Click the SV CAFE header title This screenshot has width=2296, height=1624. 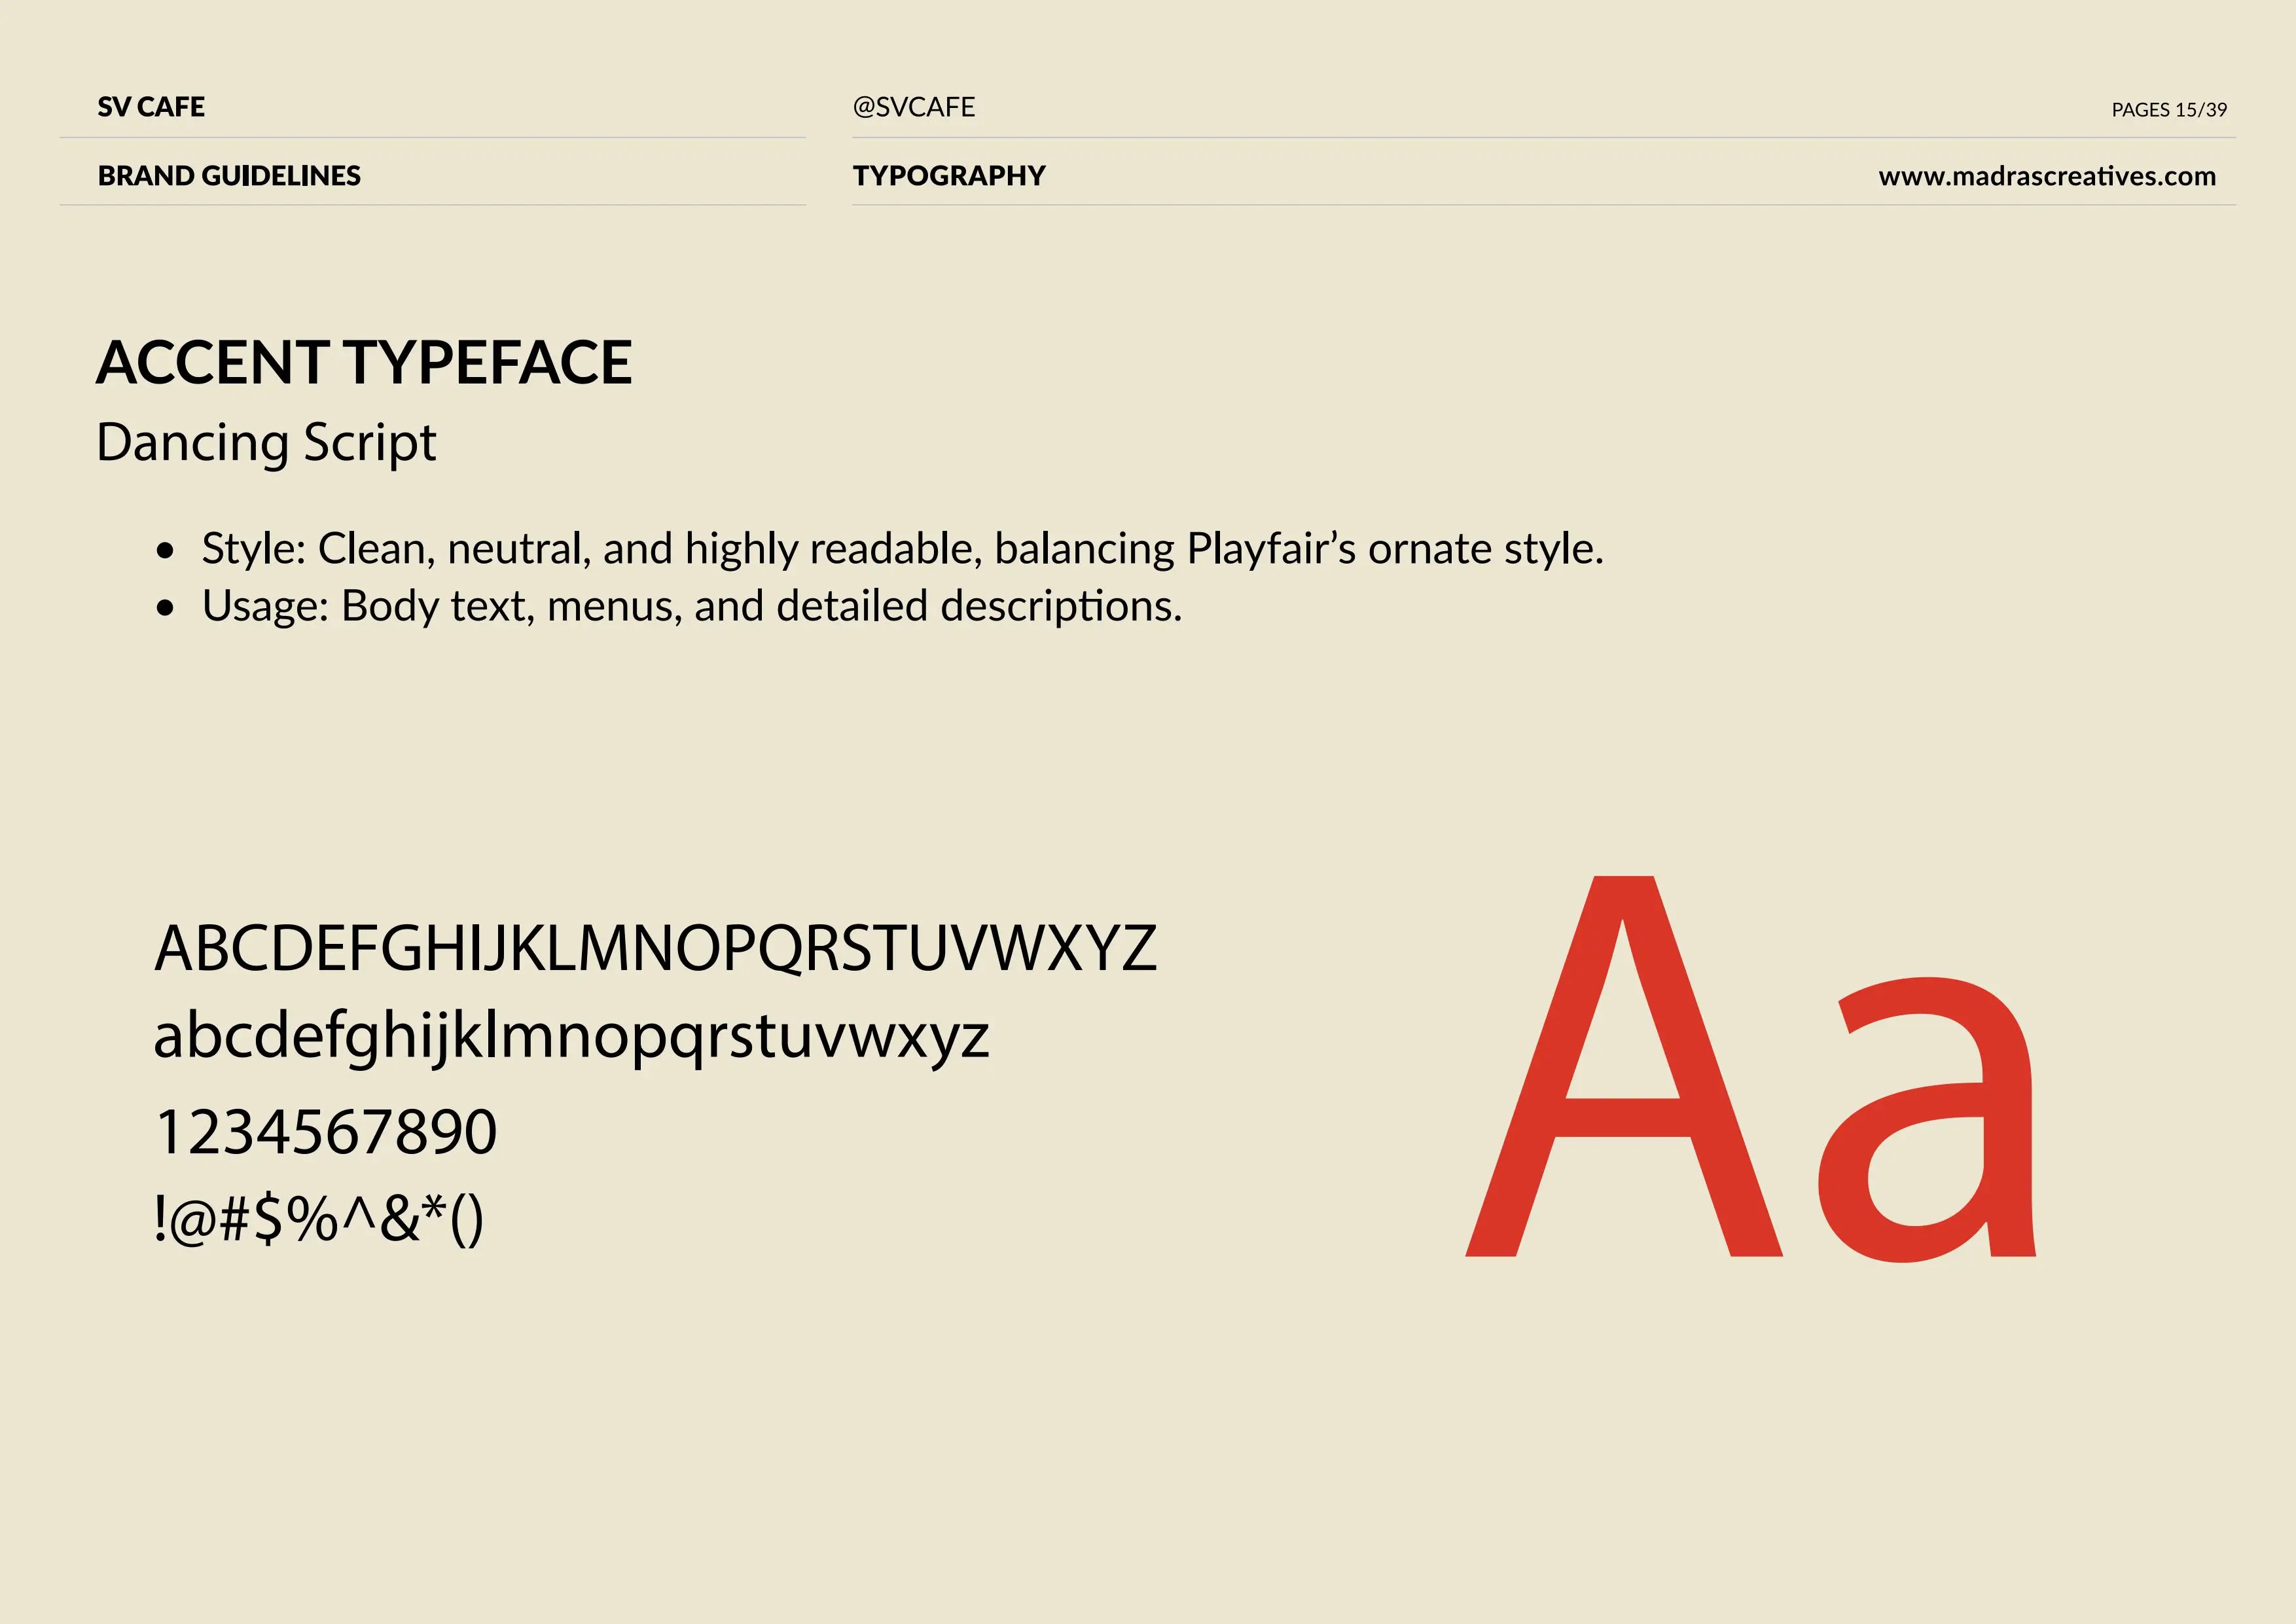click(x=151, y=107)
